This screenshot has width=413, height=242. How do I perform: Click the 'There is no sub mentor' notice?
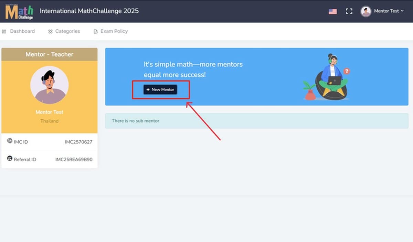pyautogui.click(x=257, y=121)
